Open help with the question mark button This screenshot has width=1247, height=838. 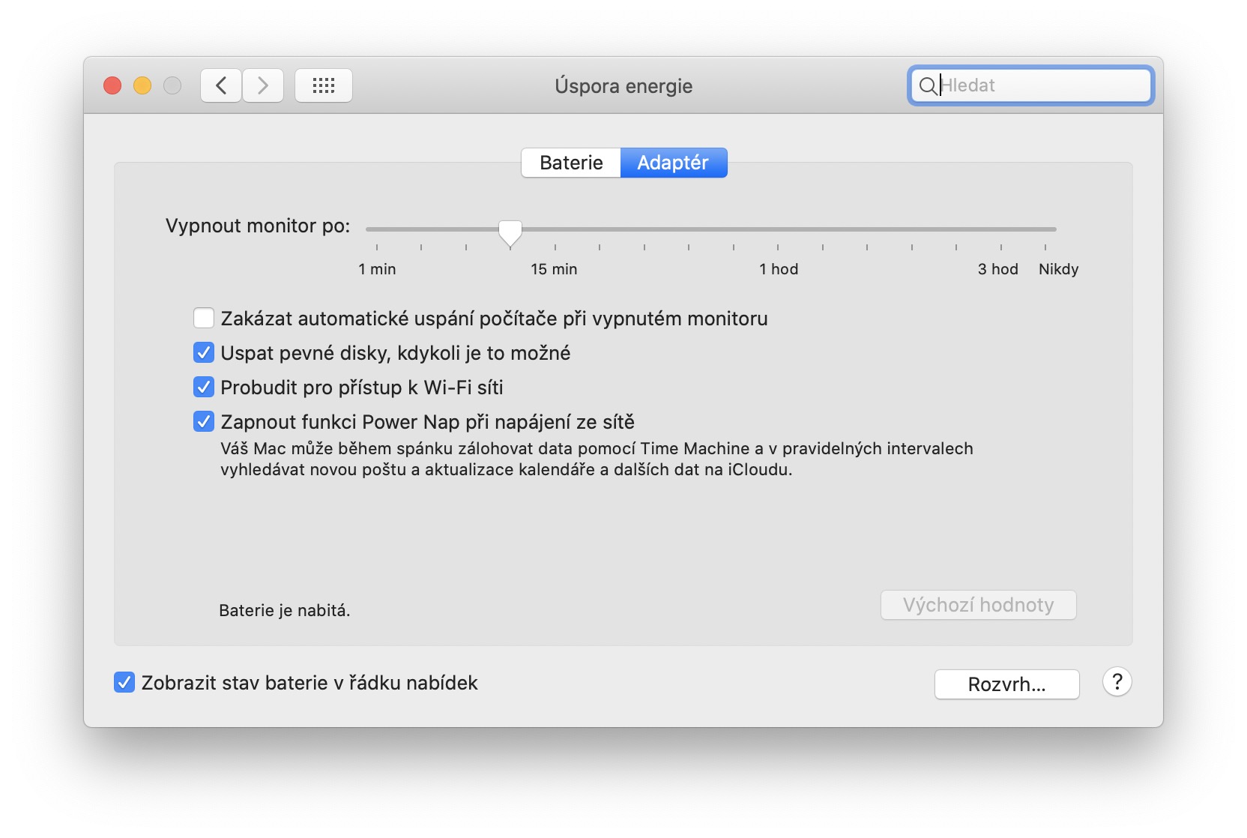tap(1117, 682)
